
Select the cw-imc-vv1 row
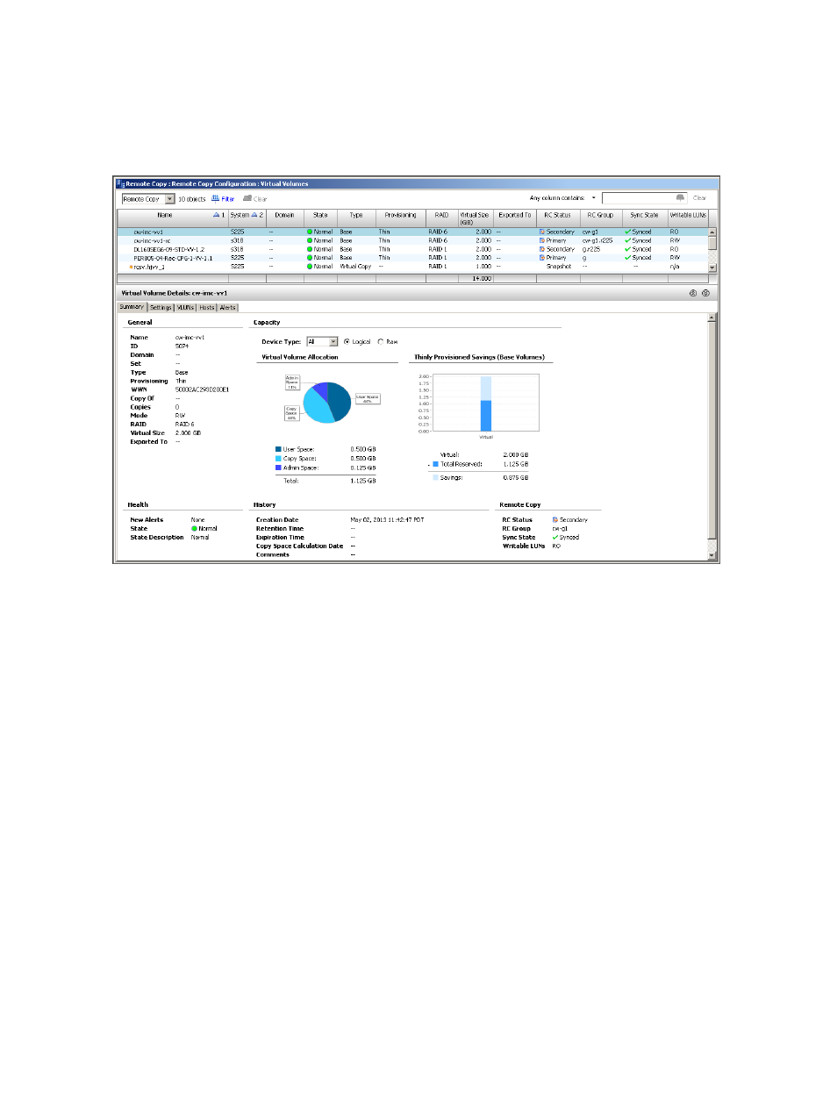[x=412, y=232]
